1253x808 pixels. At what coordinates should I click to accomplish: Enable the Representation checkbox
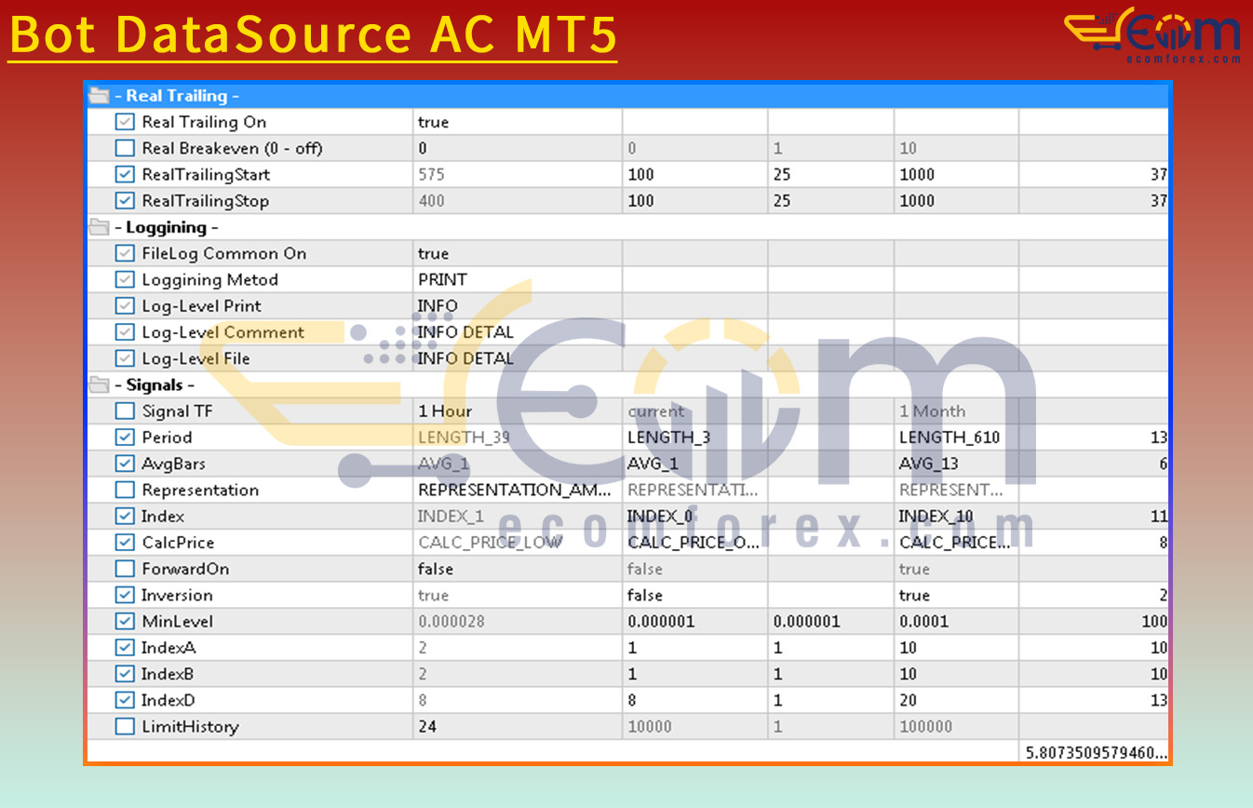tap(125, 490)
